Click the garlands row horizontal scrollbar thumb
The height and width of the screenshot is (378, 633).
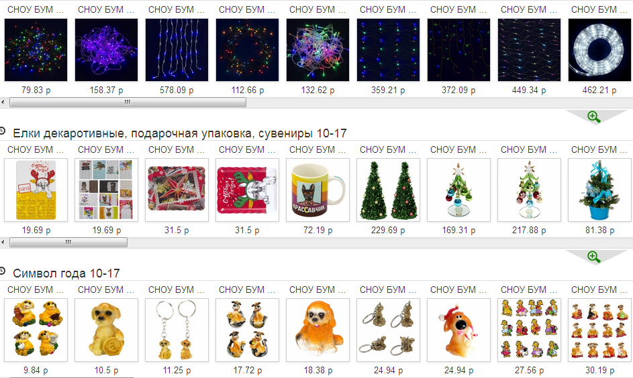tap(128, 103)
